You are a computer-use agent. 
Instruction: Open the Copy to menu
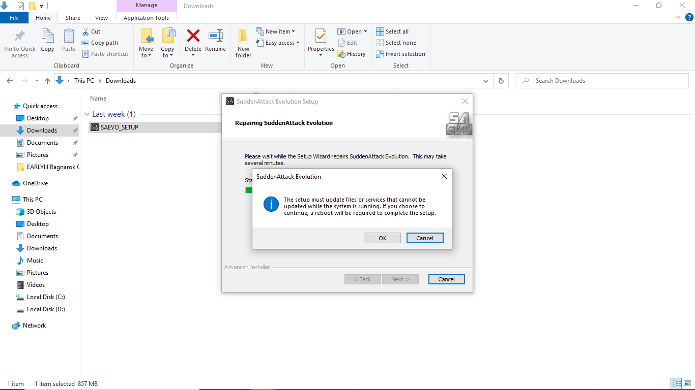[x=168, y=43]
